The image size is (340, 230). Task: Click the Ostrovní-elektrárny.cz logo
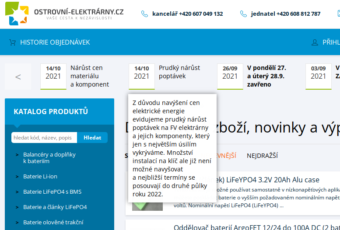(64, 14)
